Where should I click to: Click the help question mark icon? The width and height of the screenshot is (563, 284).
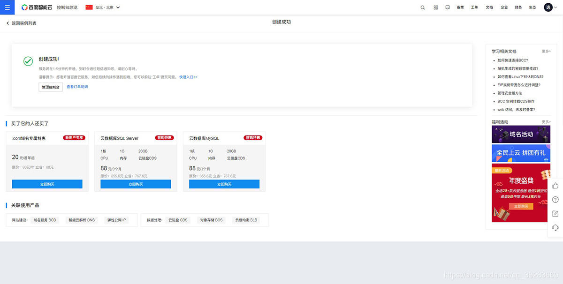click(555, 200)
